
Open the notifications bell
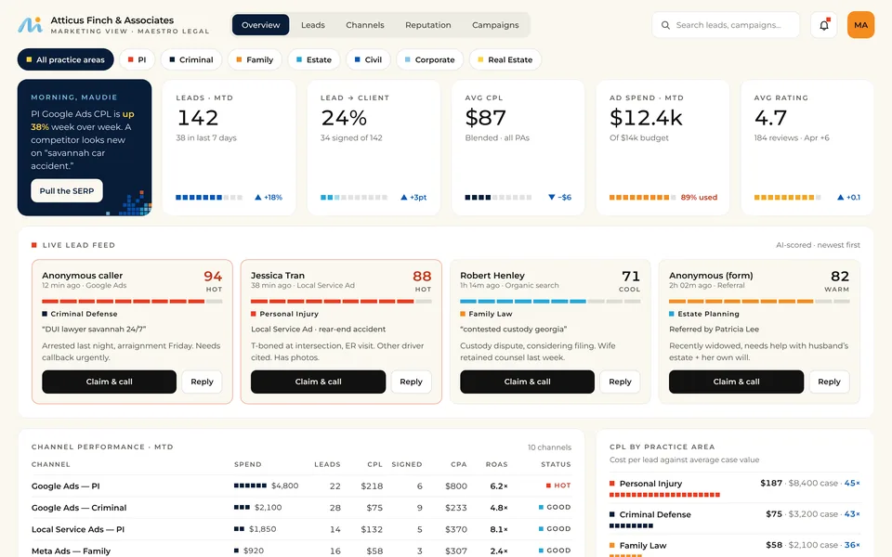(x=824, y=25)
